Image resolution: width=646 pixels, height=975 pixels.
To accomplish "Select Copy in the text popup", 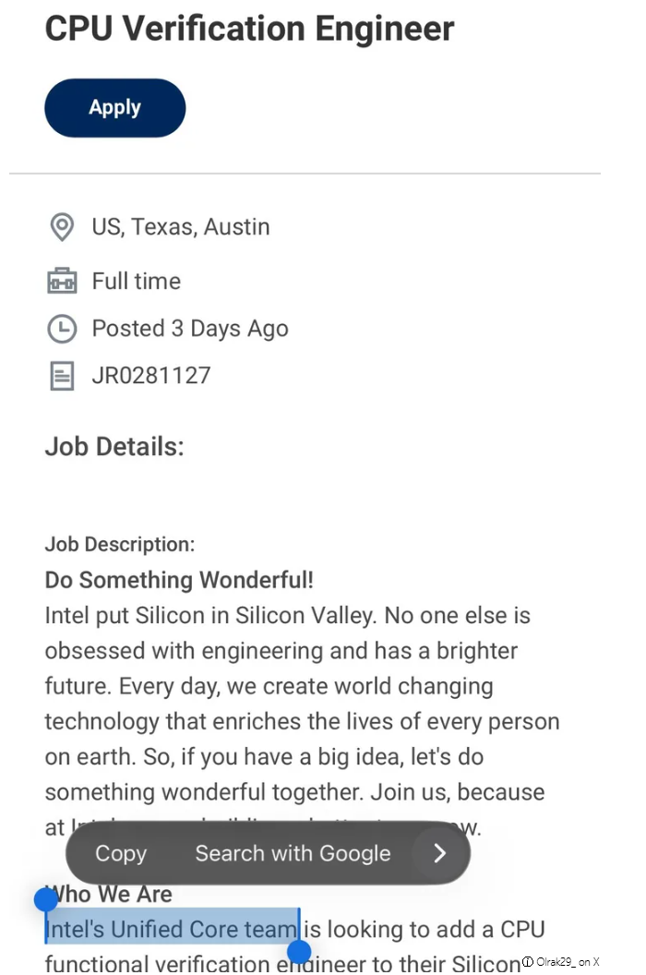I will point(121,853).
